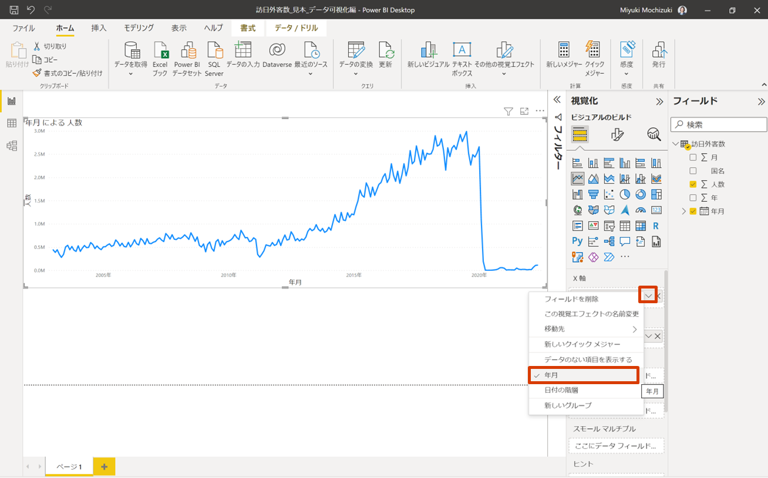768x478 pixels.
Task: Click the 発行 publish button
Action: pos(659,55)
